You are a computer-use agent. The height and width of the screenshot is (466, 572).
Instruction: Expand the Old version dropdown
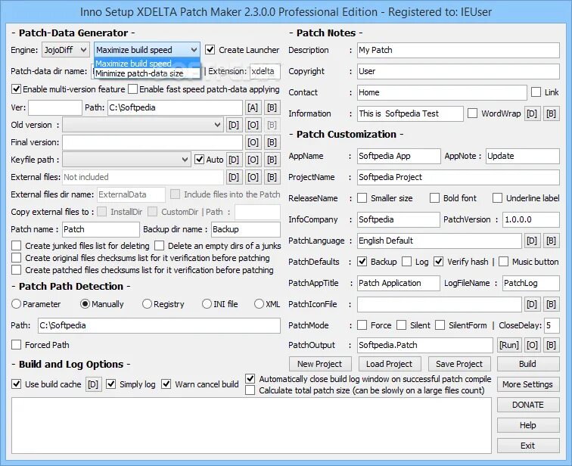pyautogui.click(x=143, y=125)
